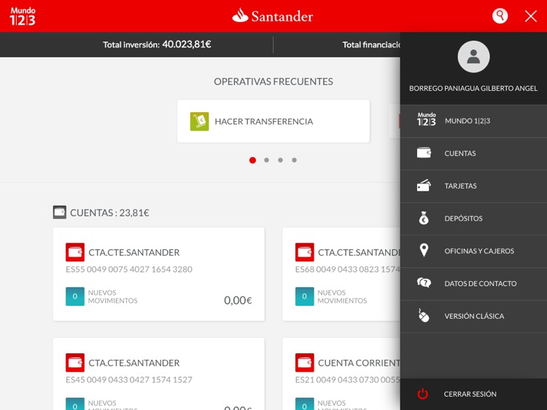This screenshot has width=547, height=410.
Task: Click new movements badge of ES55 account
Action: click(x=75, y=296)
